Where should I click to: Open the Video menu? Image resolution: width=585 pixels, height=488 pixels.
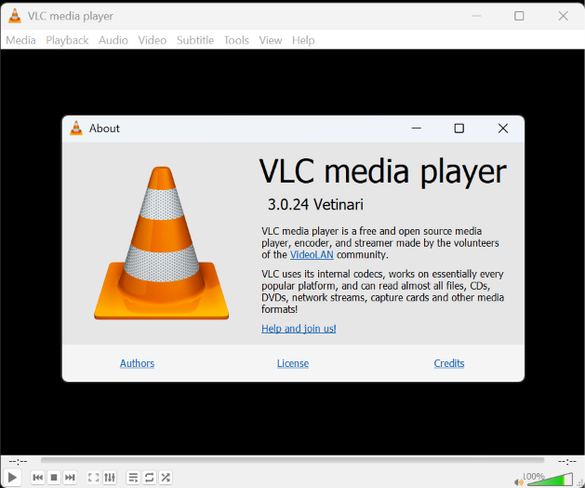[x=153, y=40]
